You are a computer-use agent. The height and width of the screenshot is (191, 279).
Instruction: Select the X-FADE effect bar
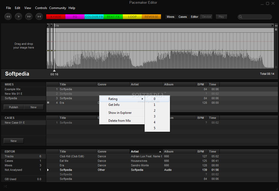[56, 17]
